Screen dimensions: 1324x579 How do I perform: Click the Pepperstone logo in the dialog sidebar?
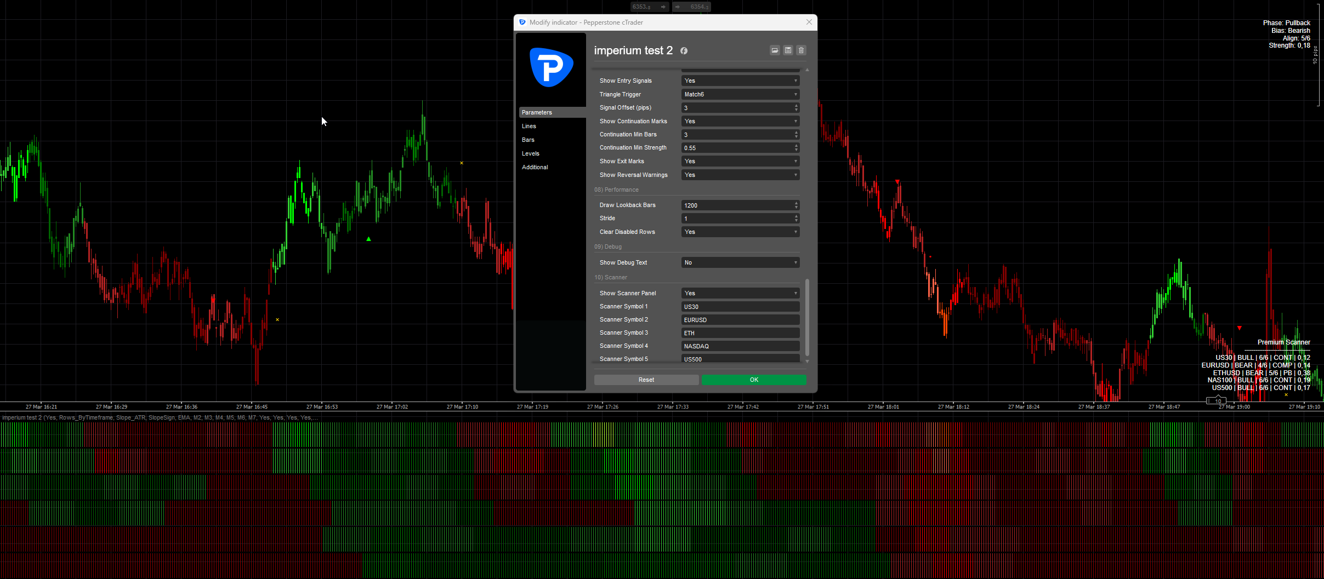551,68
